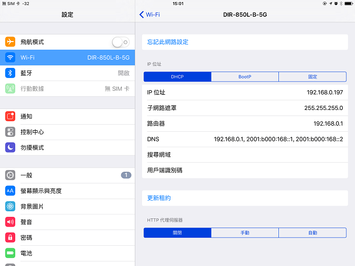Tap 更新租約 to renew lease
Image resolution: width=355 pixels, height=266 pixels.
click(x=159, y=198)
